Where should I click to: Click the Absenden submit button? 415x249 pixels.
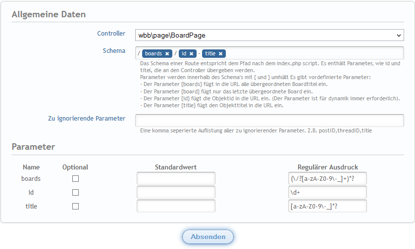[208, 237]
